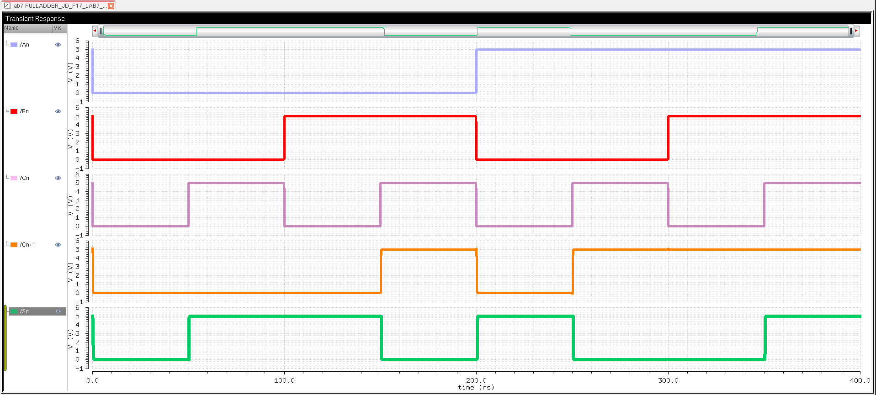Click the V (V) axis label of /An strip
Image resolution: width=876 pixels, height=395 pixels.
point(70,73)
